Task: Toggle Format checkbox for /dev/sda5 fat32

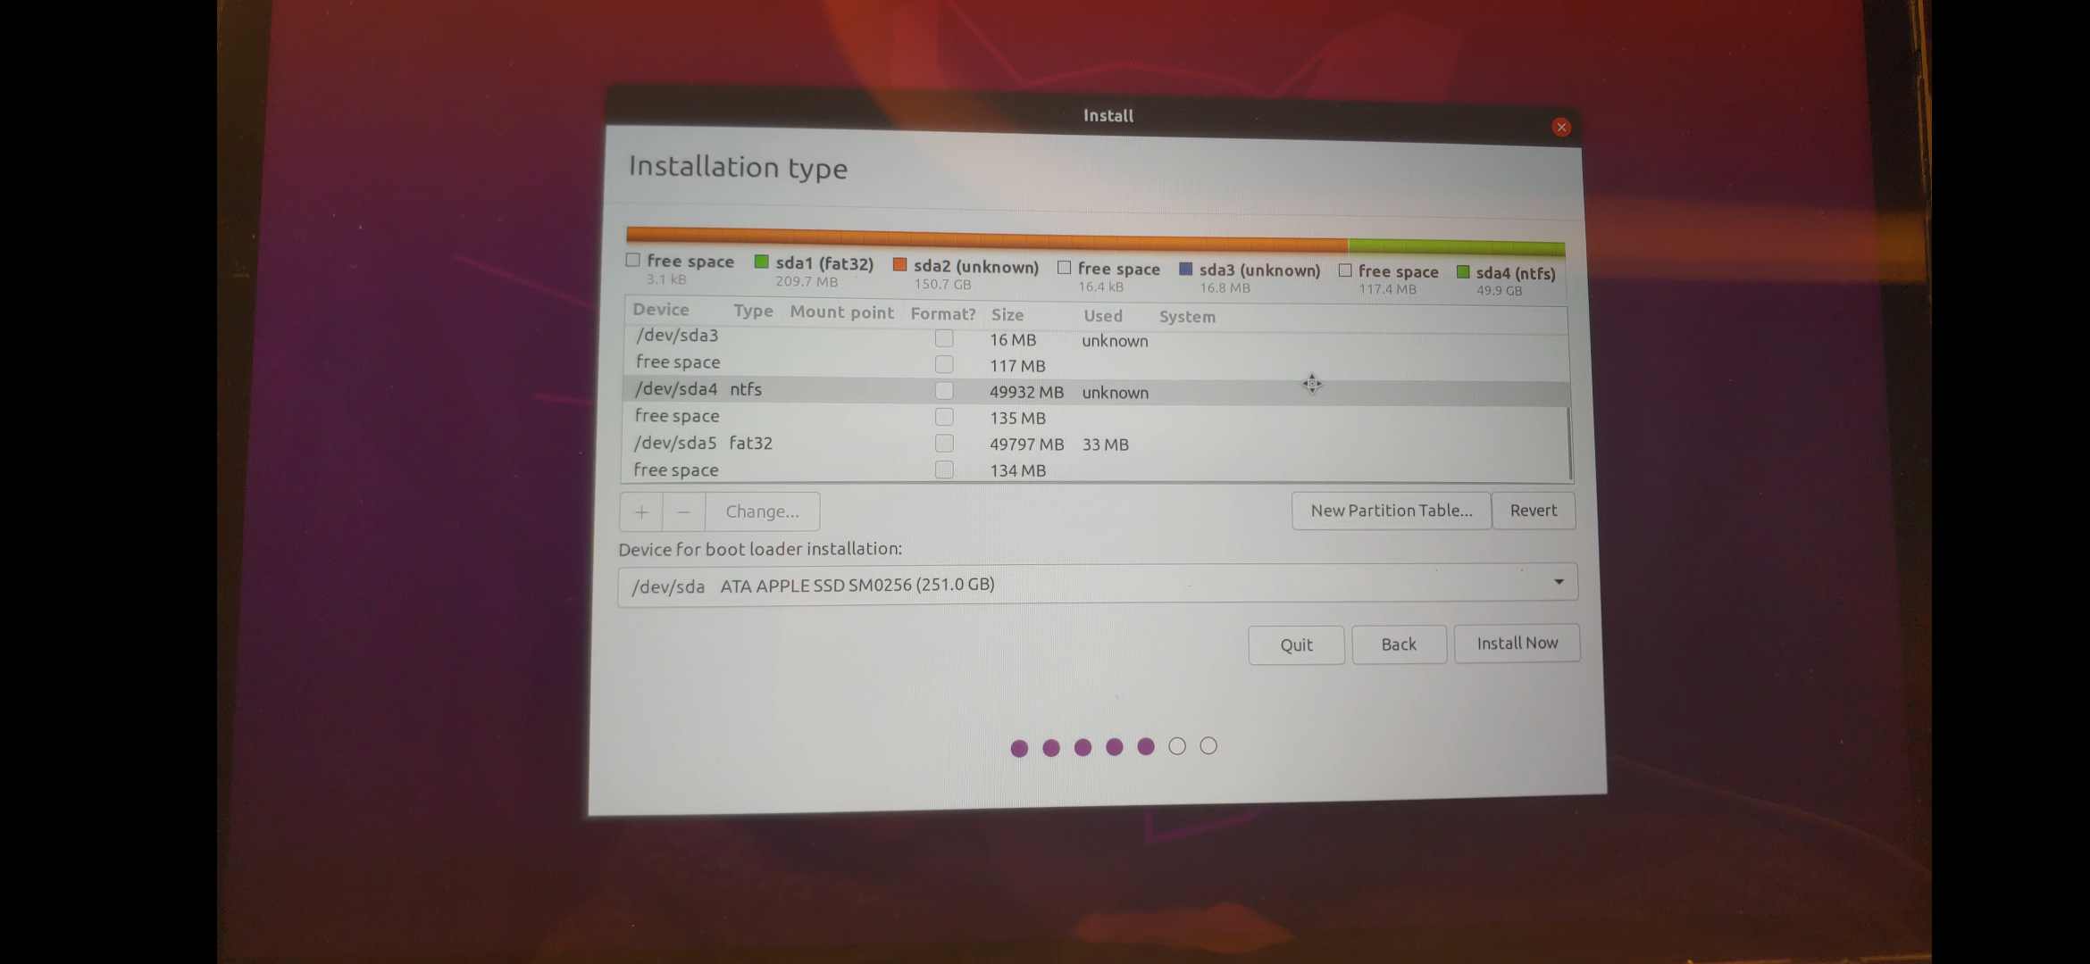Action: tap(944, 444)
